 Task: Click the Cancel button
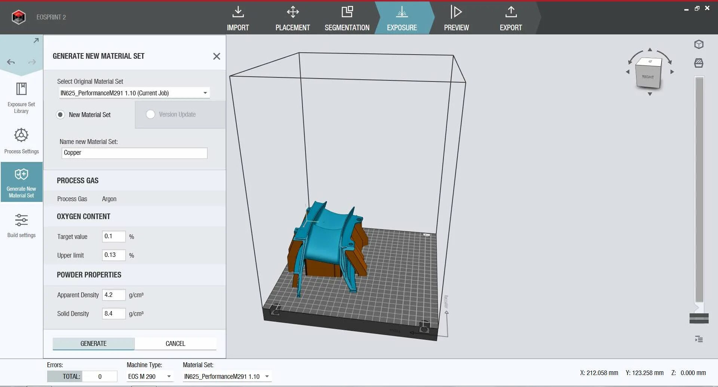(x=175, y=344)
